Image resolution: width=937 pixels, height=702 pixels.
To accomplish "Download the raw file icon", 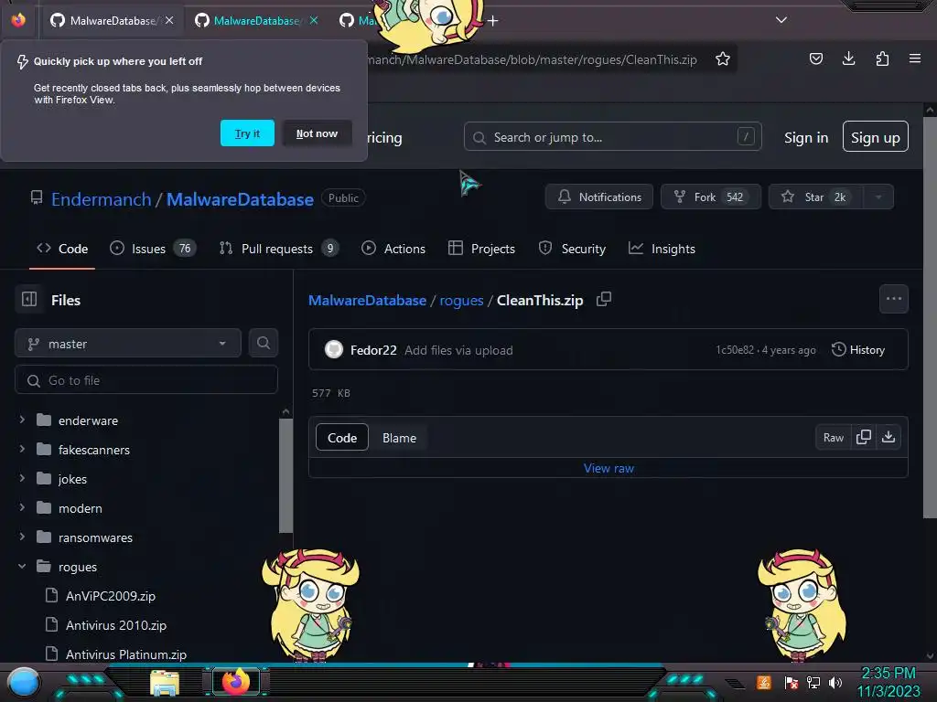I will click(889, 437).
